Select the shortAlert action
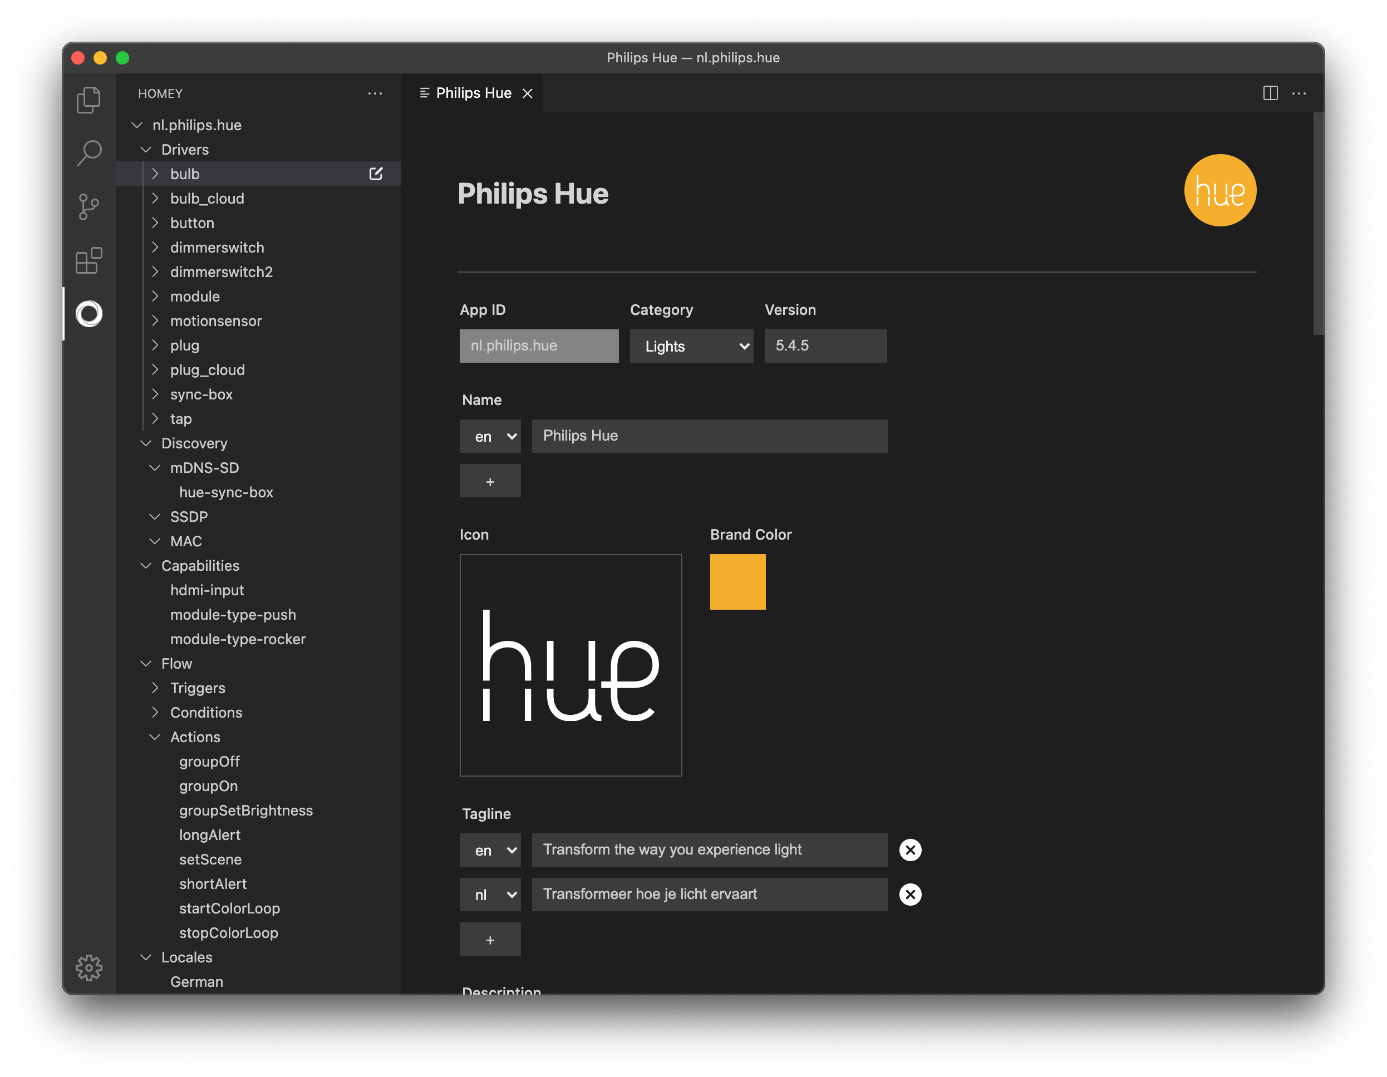Viewport: 1387px width, 1077px height. [213, 884]
